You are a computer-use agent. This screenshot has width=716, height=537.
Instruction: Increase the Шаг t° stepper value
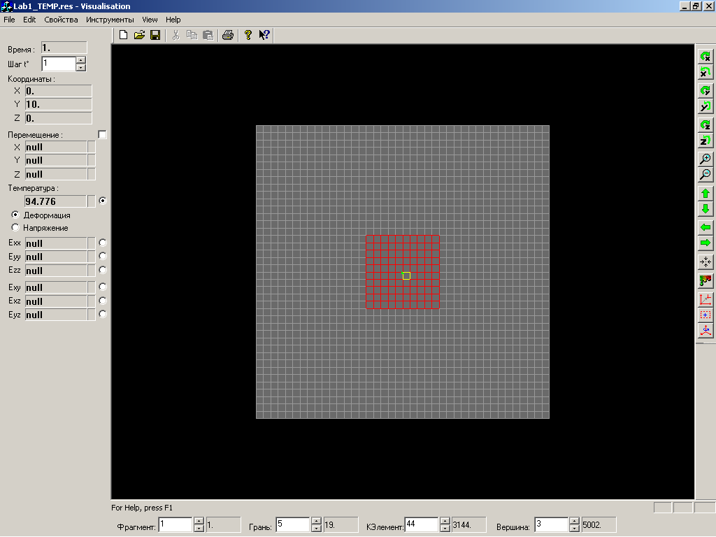(x=81, y=60)
